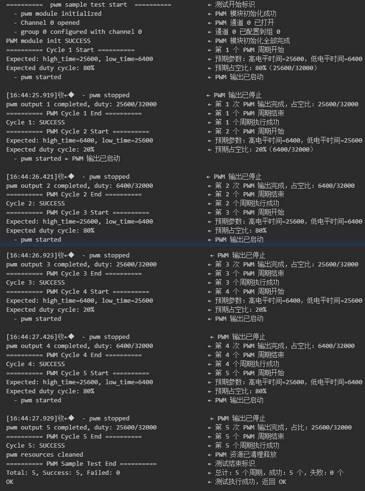The height and width of the screenshot is (491, 365).
Task: Click the timestamp [16:44:27.929]
Action: pyautogui.click(x=32, y=419)
